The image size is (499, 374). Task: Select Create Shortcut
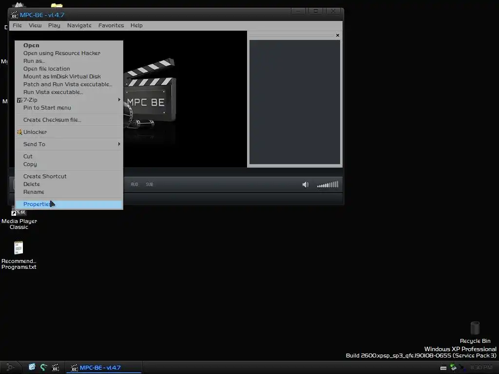coord(69,176)
